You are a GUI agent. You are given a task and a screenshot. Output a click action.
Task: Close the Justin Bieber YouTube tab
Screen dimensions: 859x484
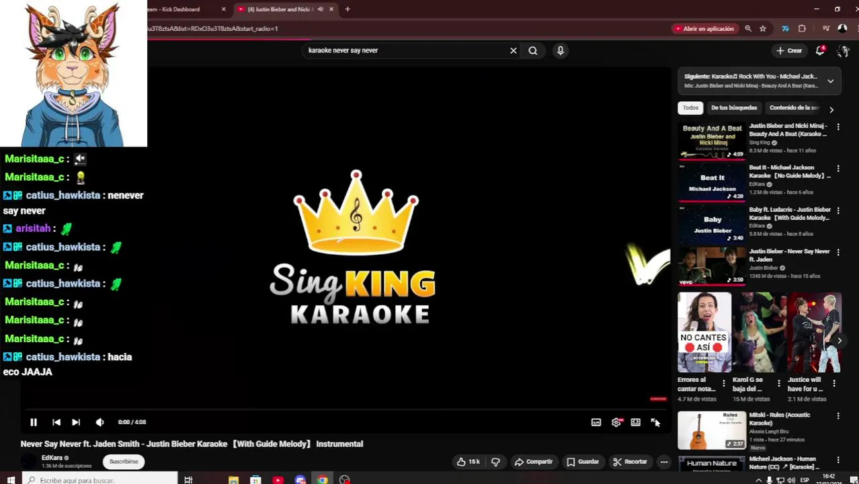tap(331, 9)
